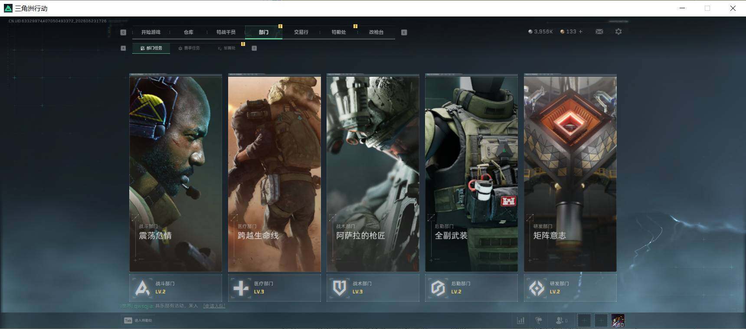The width and height of the screenshot is (746, 329).
Task: Click the medical department cross emblem
Action: [x=241, y=288]
